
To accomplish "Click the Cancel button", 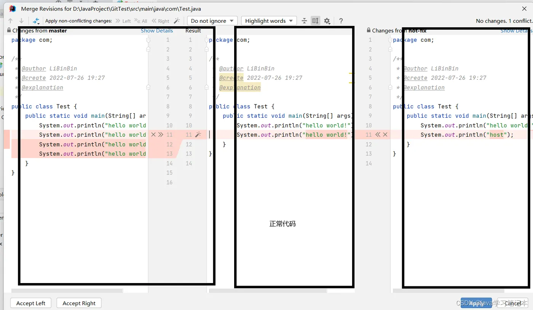I will [513, 303].
